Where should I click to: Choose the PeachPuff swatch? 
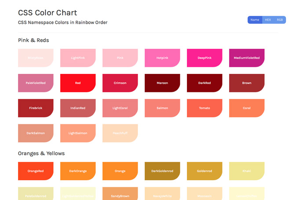(120, 133)
